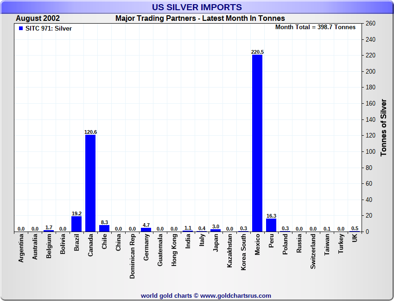394x301 pixels.
Task: Click the SITC 971: Silver legend text
Action: pos(49,29)
